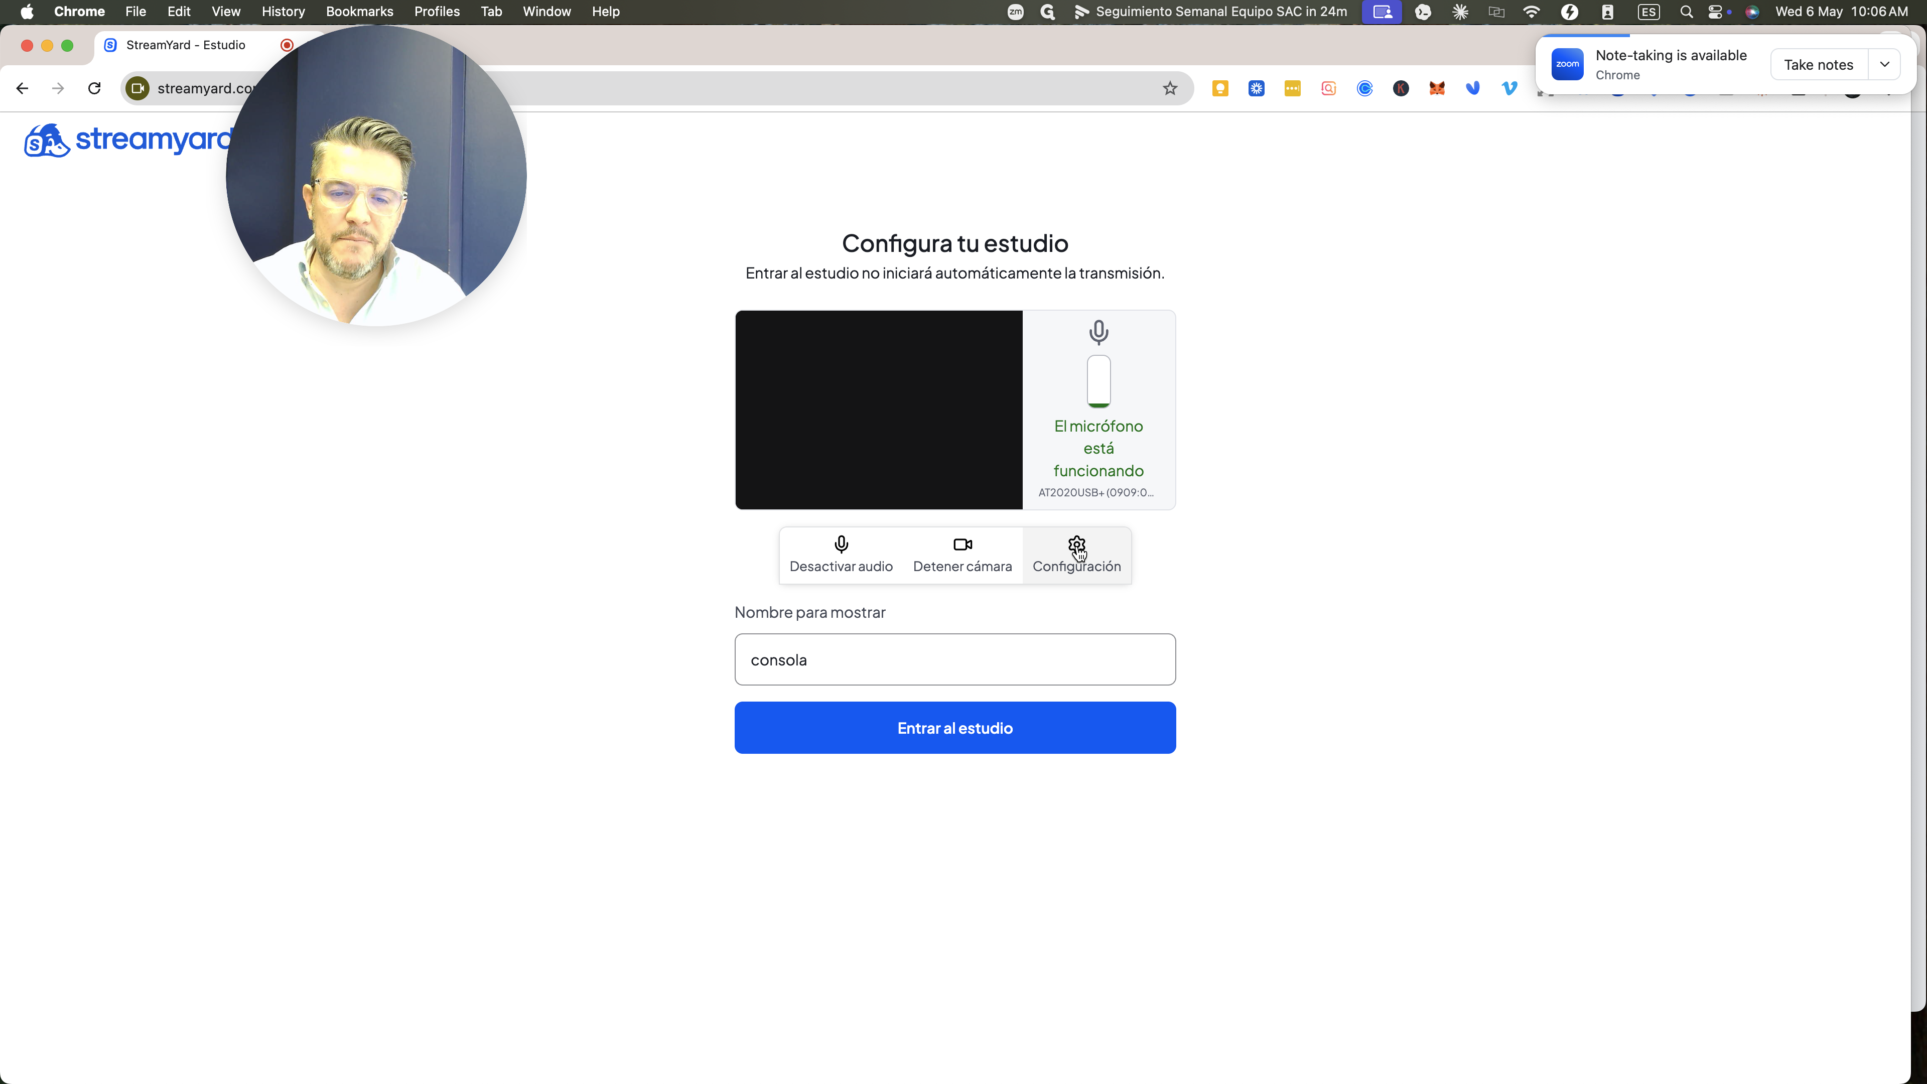Click the camera permission icon in address bar

pos(137,88)
